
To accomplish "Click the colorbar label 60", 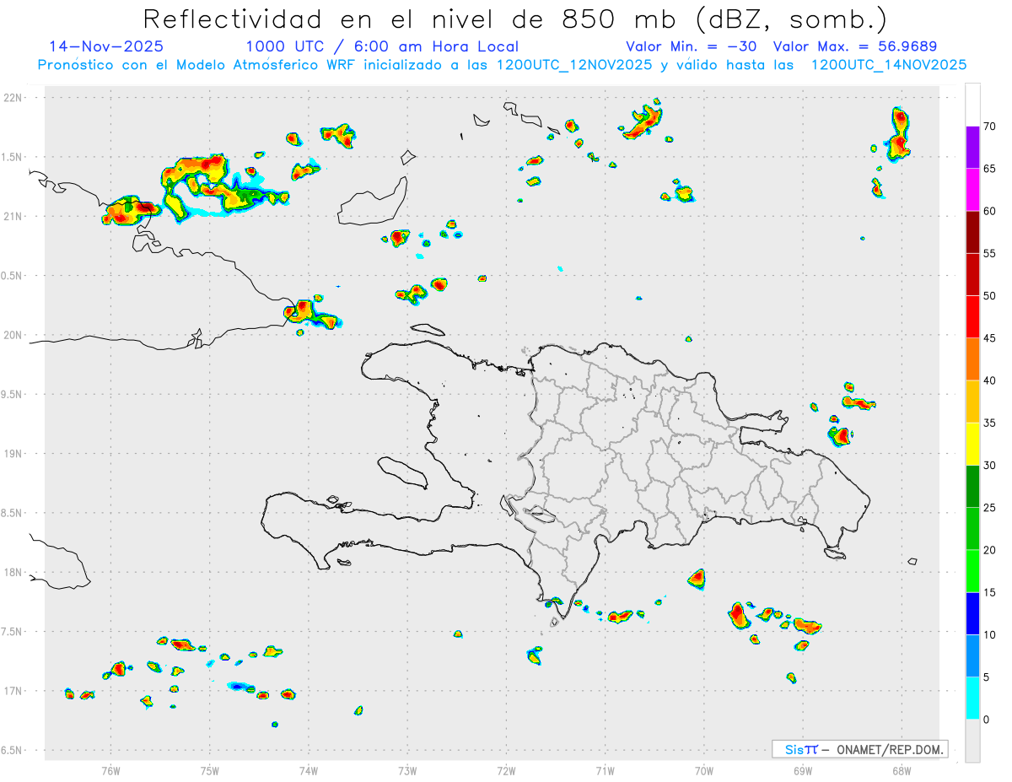I will click(990, 211).
